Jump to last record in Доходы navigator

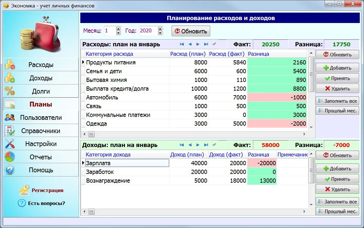click(206, 145)
